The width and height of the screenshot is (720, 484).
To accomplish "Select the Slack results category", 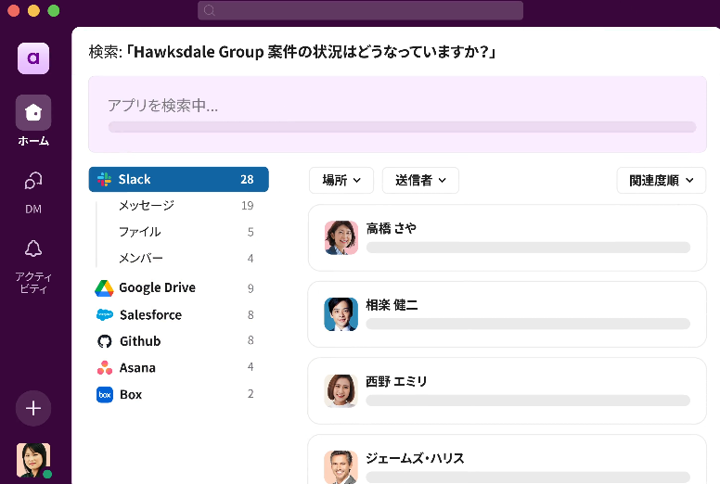I will click(x=179, y=179).
